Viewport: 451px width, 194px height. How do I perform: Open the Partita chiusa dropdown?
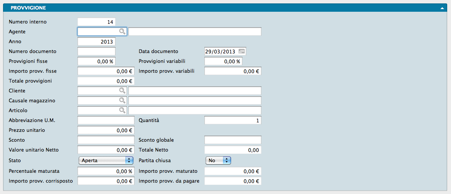pos(218,160)
